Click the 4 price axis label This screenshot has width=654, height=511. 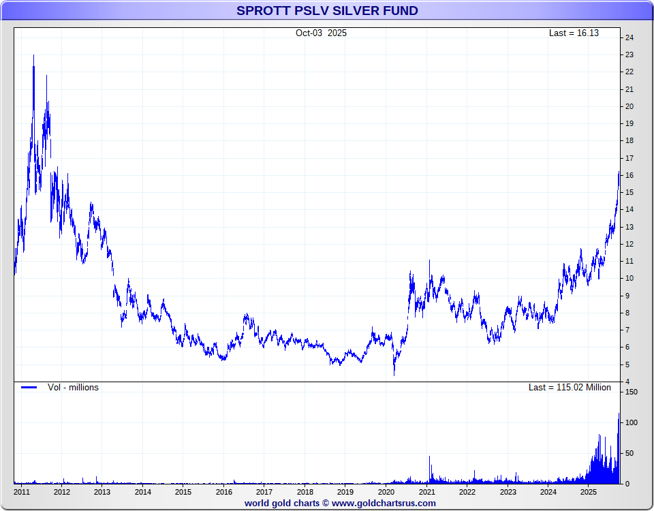click(627, 382)
